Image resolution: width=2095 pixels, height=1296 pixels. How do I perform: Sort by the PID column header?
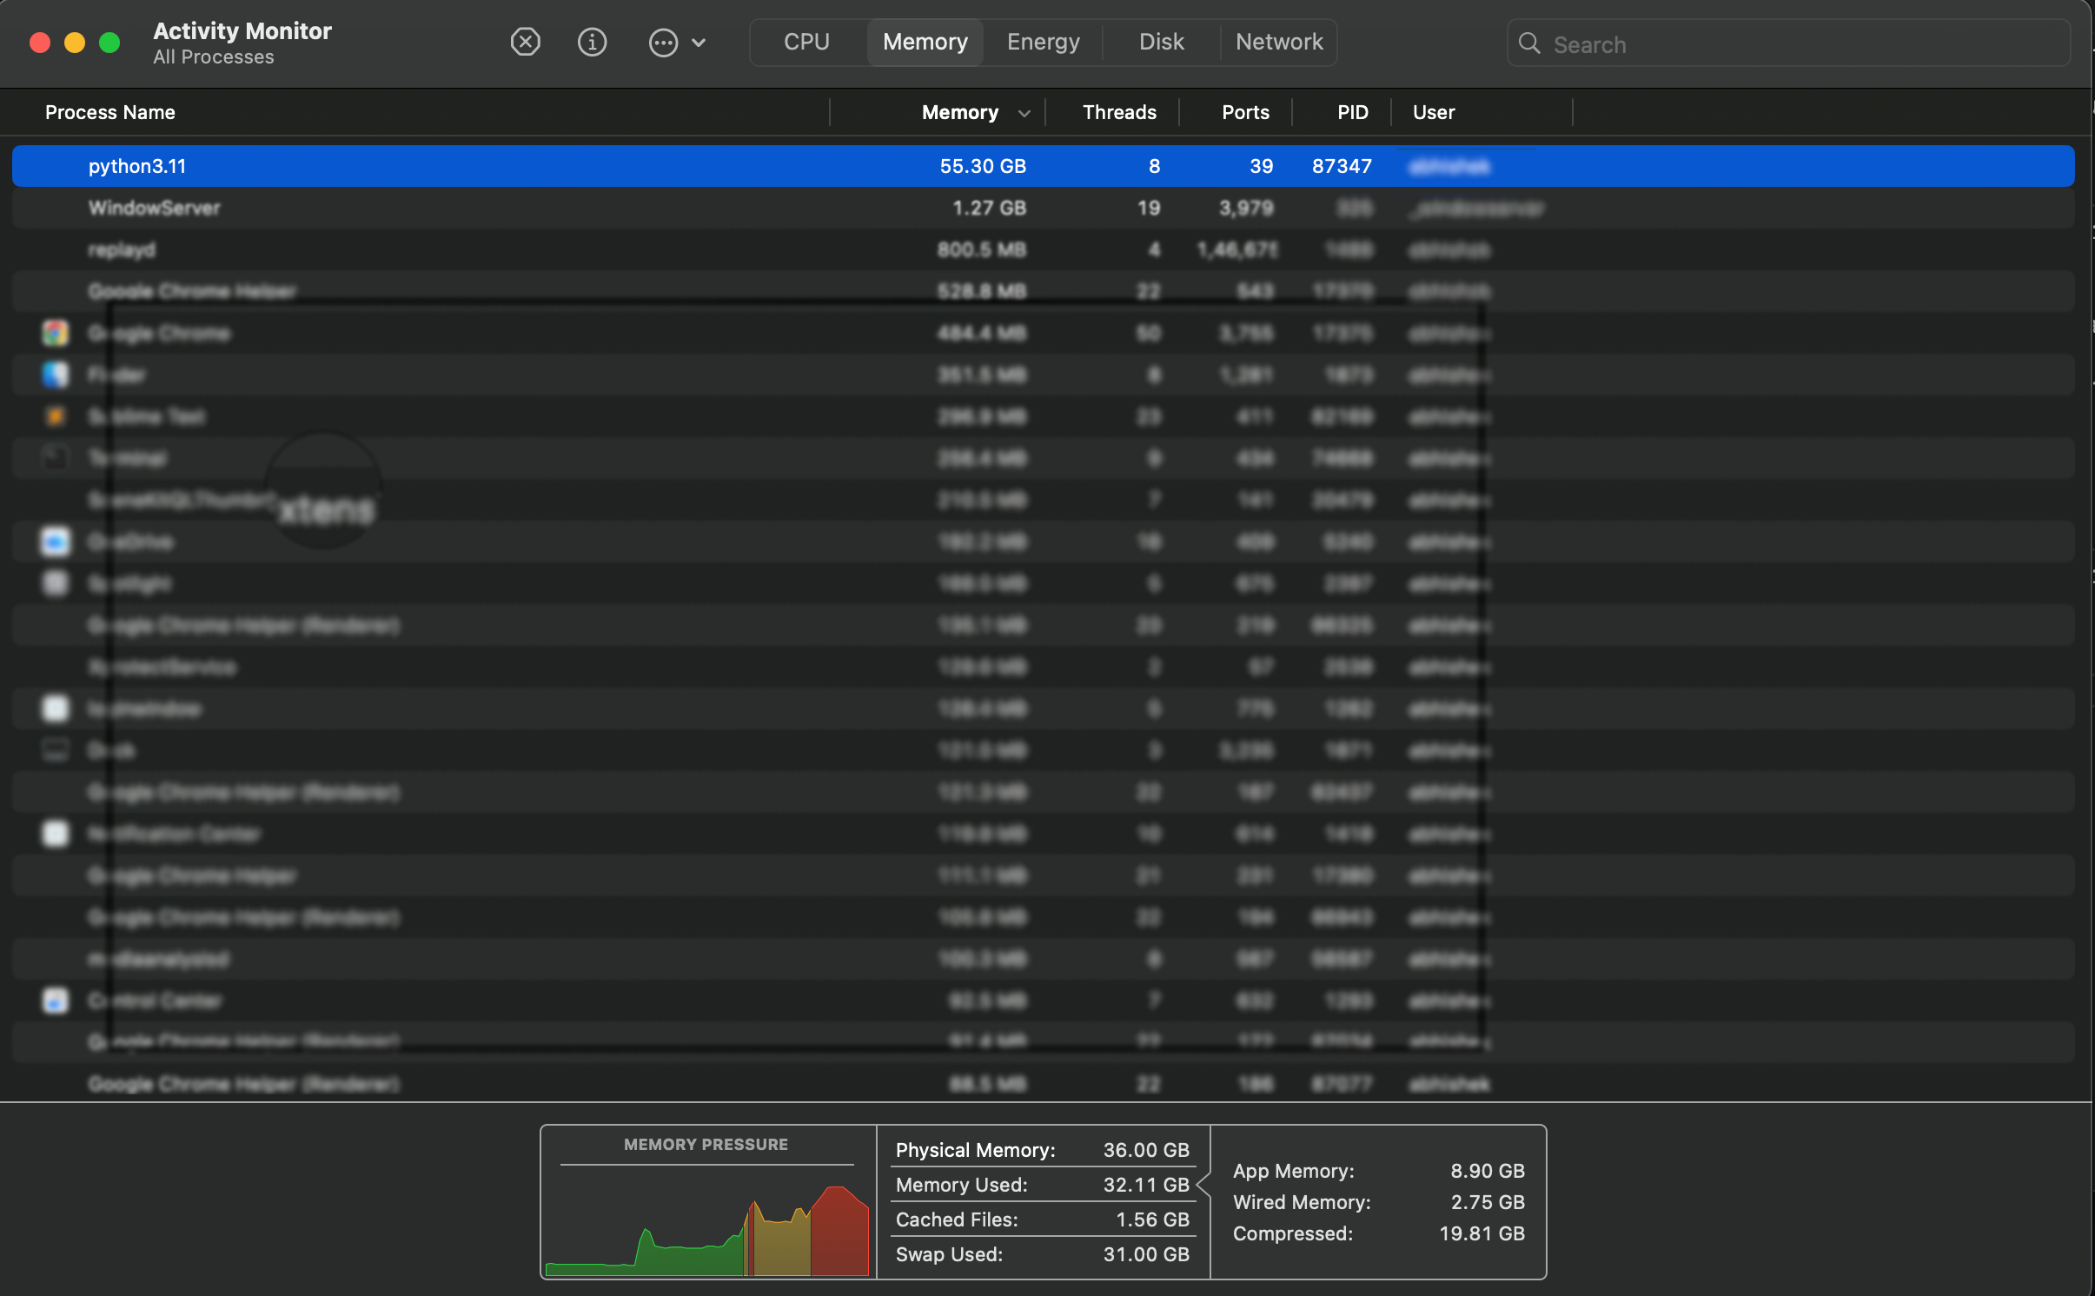[x=1352, y=112]
